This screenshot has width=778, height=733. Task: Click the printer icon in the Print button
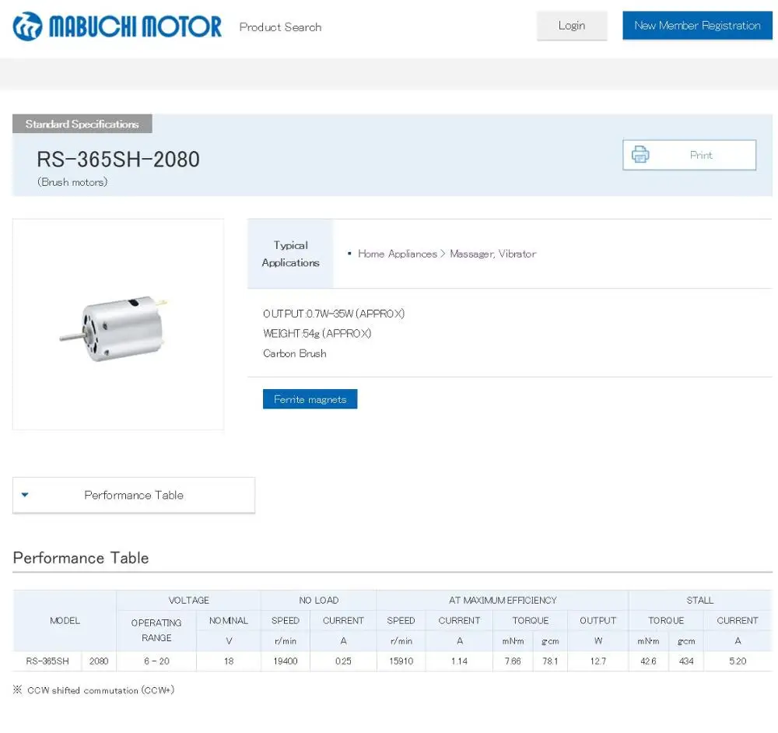click(x=640, y=155)
